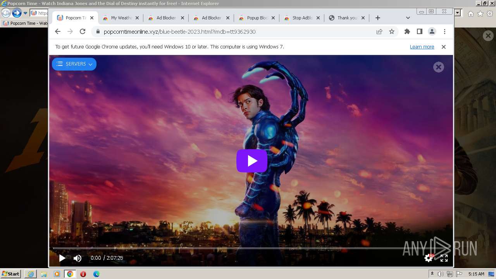Viewport: 496px width, 279px height.
Task: Enter fullscreen video mode
Action: point(444,258)
